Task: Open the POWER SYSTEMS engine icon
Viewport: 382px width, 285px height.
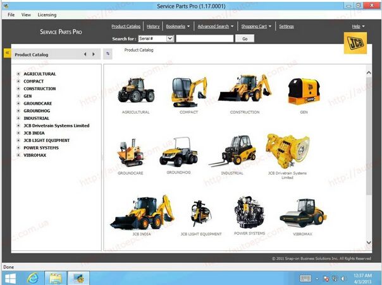Action: coord(249,212)
